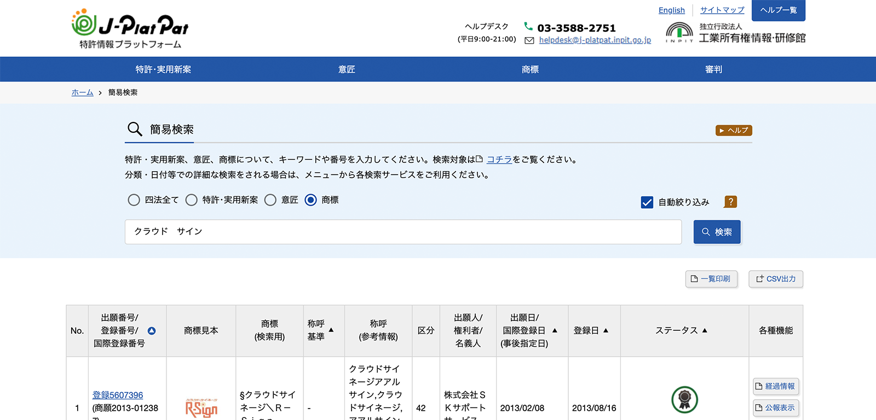Go to ホーム breadcrumb link
The width and height of the screenshot is (876, 420).
[82, 92]
